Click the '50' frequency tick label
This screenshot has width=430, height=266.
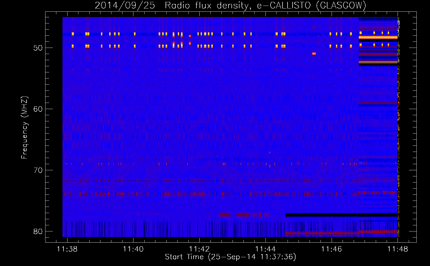(38, 48)
